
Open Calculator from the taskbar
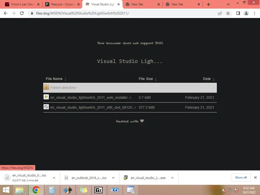click(x=52, y=190)
